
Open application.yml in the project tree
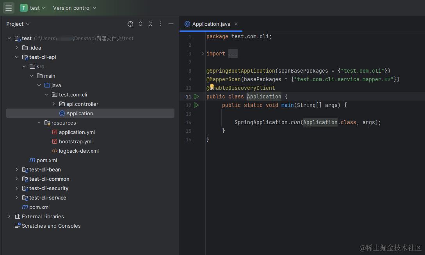pyautogui.click(x=76, y=132)
